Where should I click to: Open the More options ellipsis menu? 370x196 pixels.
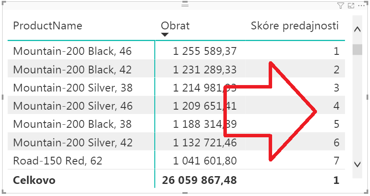(x=361, y=6)
